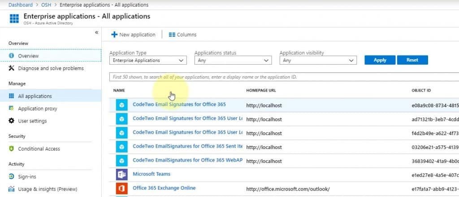The height and width of the screenshot is (197, 459).
Task: Open Diagnose and solve problems
Action: pyautogui.click(x=51, y=68)
